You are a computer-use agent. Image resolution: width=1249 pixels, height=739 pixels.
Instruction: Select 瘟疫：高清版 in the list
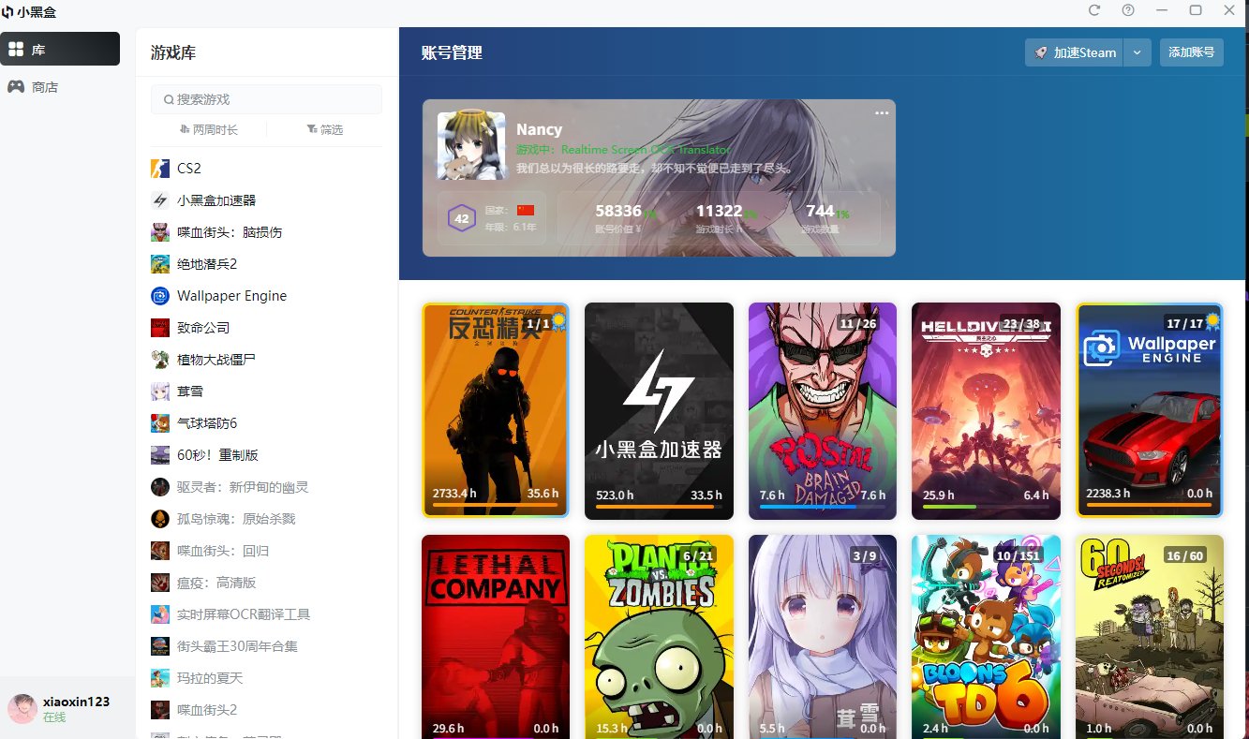coord(266,583)
